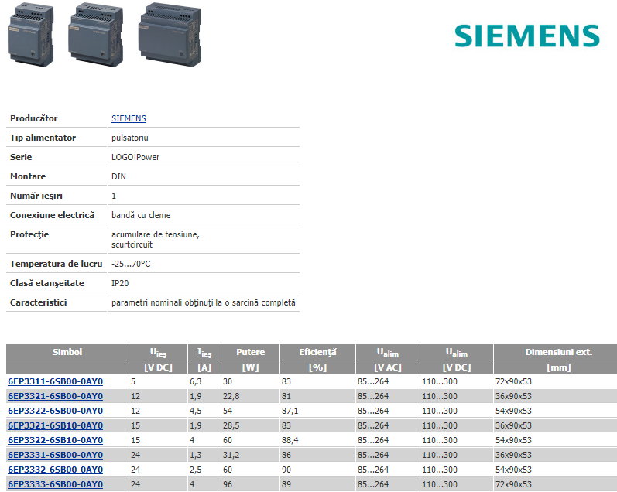Click power value 22,8

(x=231, y=396)
